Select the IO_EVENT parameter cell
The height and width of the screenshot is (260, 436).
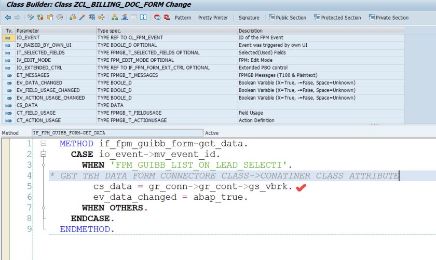click(x=56, y=38)
